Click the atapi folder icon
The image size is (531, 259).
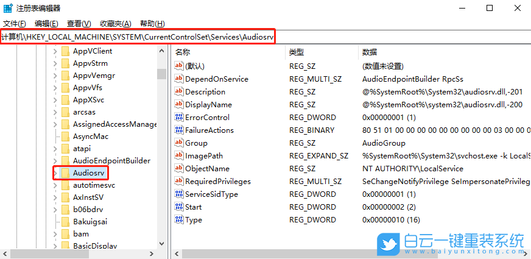click(x=65, y=149)
